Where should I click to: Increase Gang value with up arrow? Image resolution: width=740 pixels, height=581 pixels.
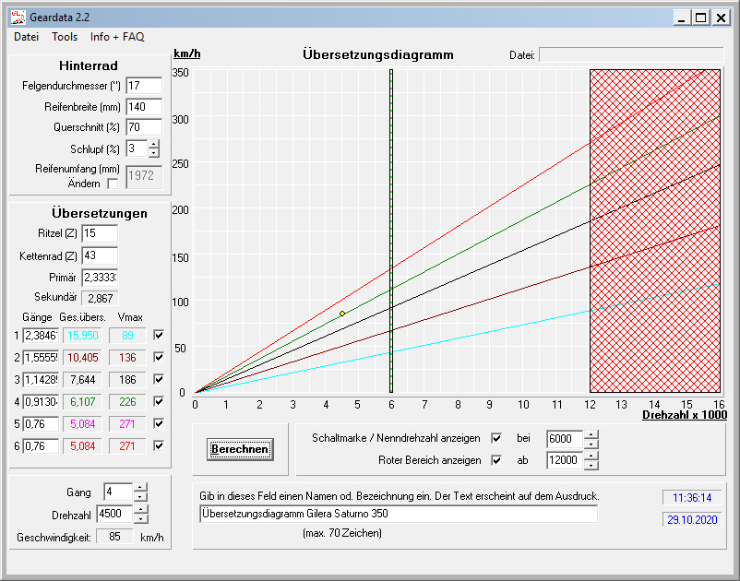pos(140,487)
